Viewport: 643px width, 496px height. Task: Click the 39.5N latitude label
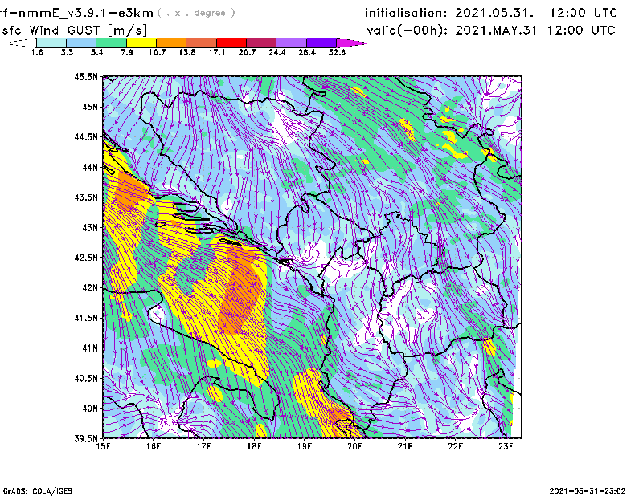tap(86, 439)
